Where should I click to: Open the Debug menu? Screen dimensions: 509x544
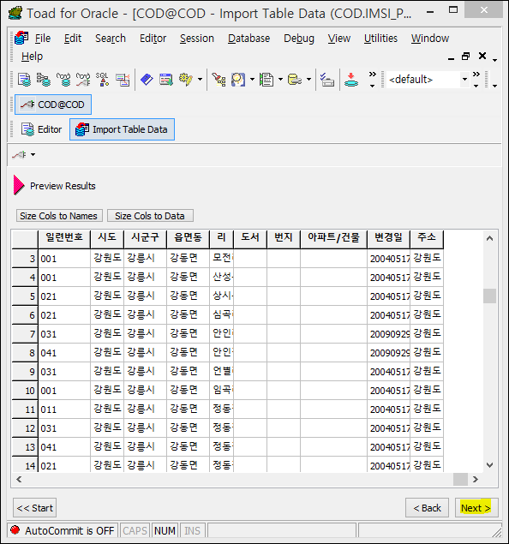299,39
